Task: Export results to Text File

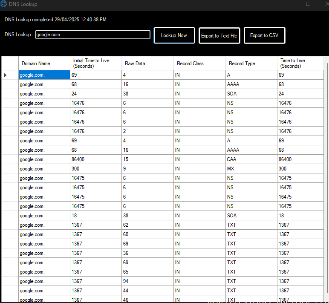Action: click(x=219, y=36)
